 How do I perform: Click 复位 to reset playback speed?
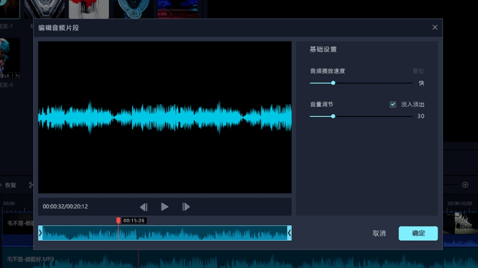point(418,71)
